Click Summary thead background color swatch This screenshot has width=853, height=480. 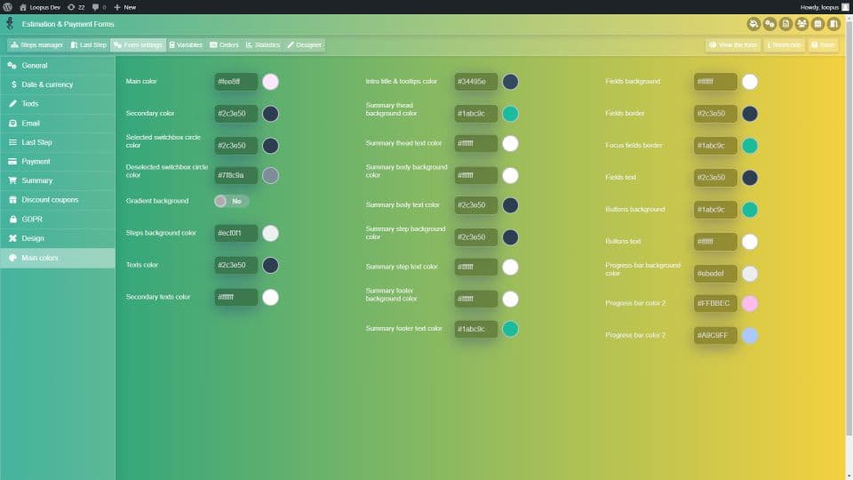[510, 114]
